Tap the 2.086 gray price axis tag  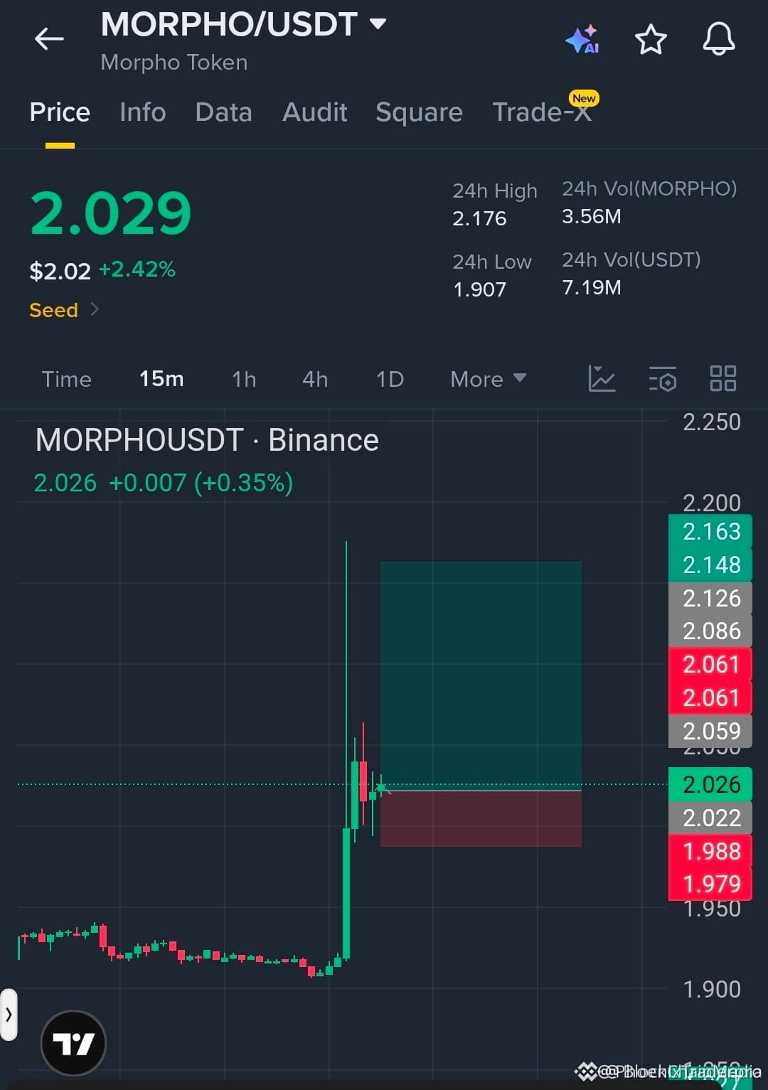[x=710, y=631]
